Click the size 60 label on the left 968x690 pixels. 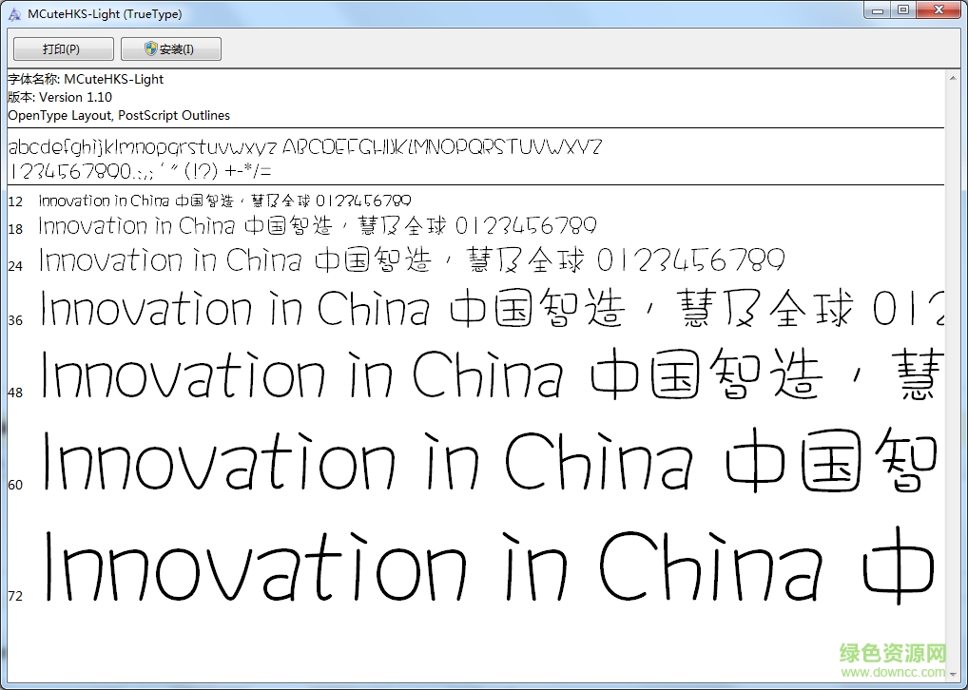tap(15, 485)
